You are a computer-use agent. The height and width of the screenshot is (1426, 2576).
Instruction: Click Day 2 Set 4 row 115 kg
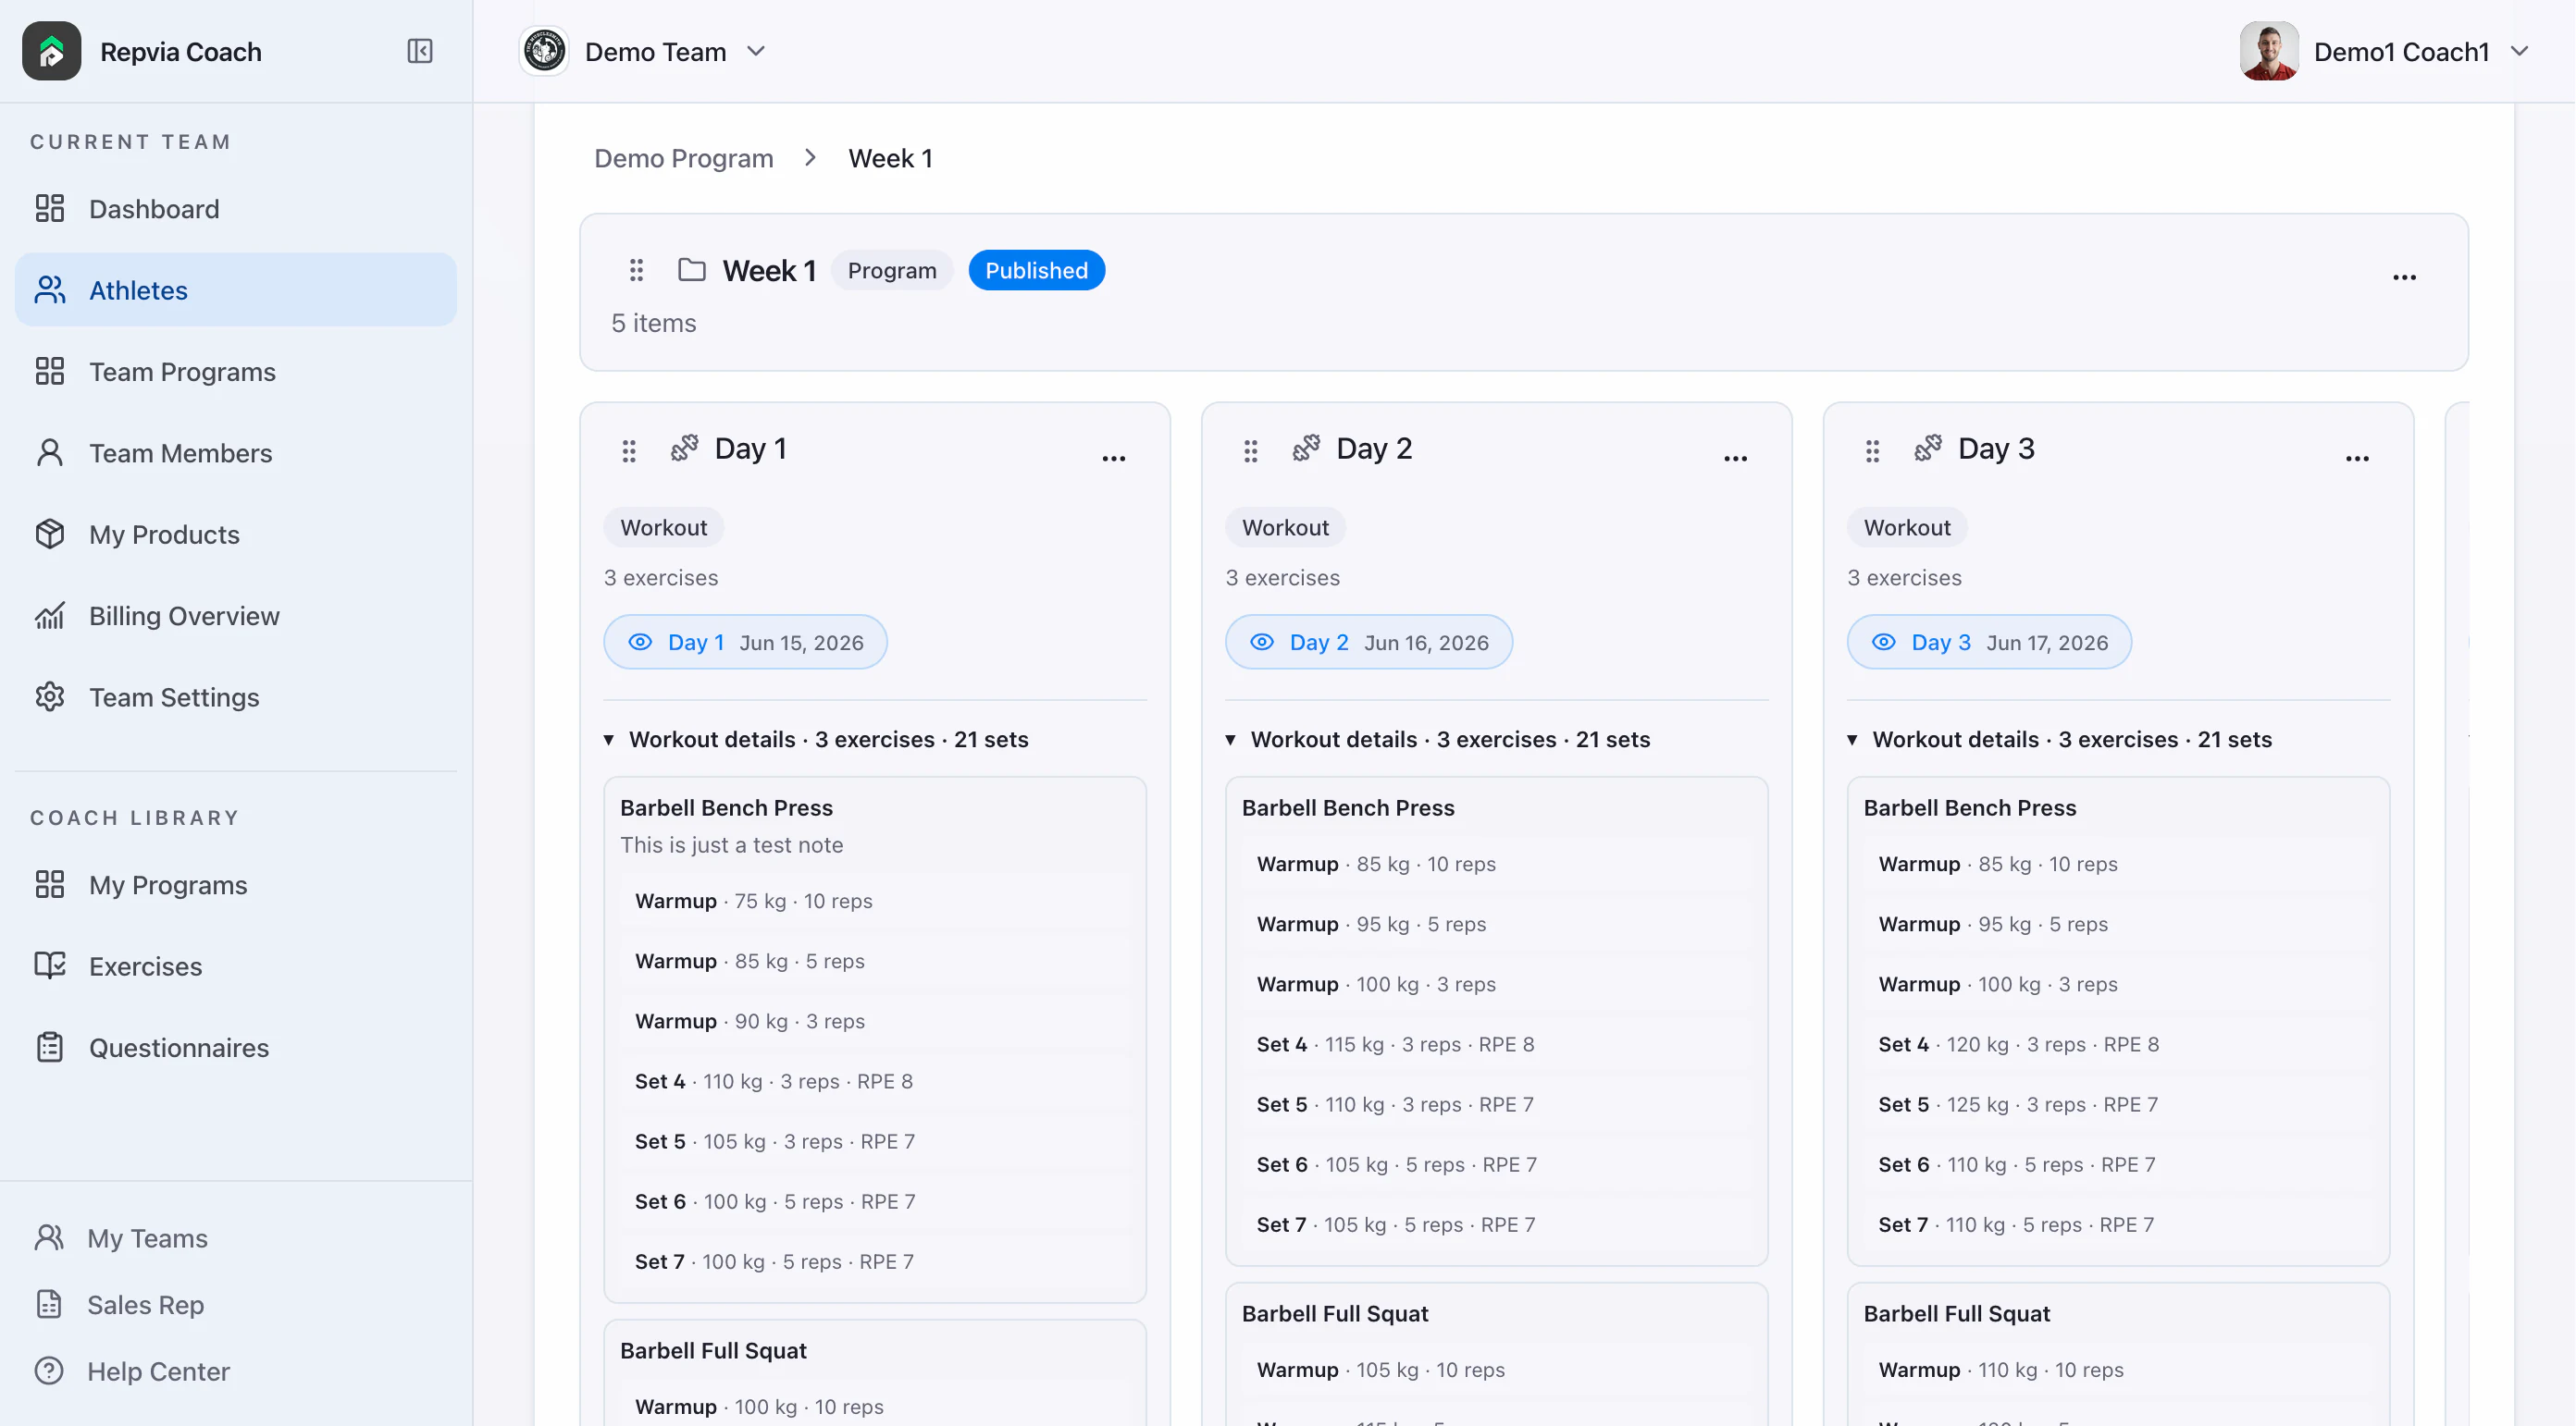click(x=1497, y=1043)
